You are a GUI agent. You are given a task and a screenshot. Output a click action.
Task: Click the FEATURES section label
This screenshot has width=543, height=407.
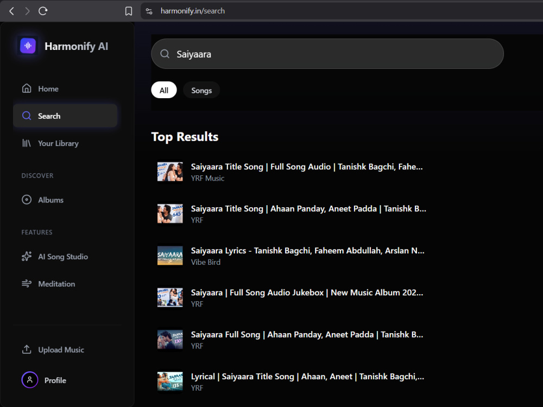[x=37, y=232]
